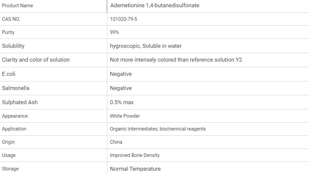Click the "White Powder" appearance value

pyautogui.click(x=125, y=116)
